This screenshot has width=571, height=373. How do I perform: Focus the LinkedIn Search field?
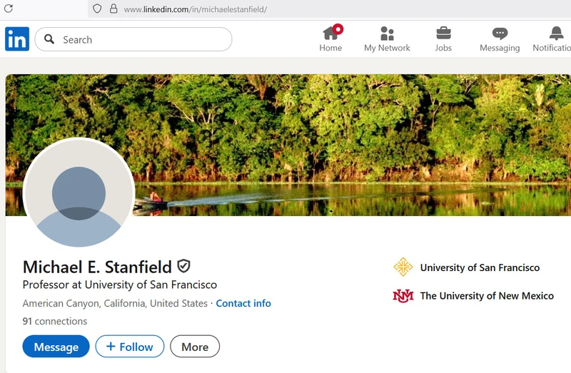click(x=133, y=39)
